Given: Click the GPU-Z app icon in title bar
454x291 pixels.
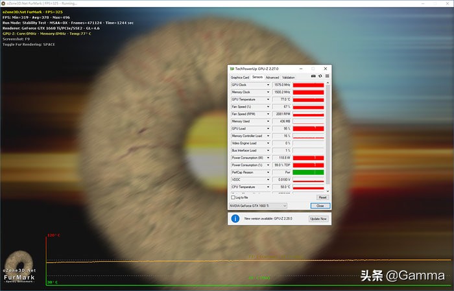Looking at the screenshot, I should click(x=232, y=69).
